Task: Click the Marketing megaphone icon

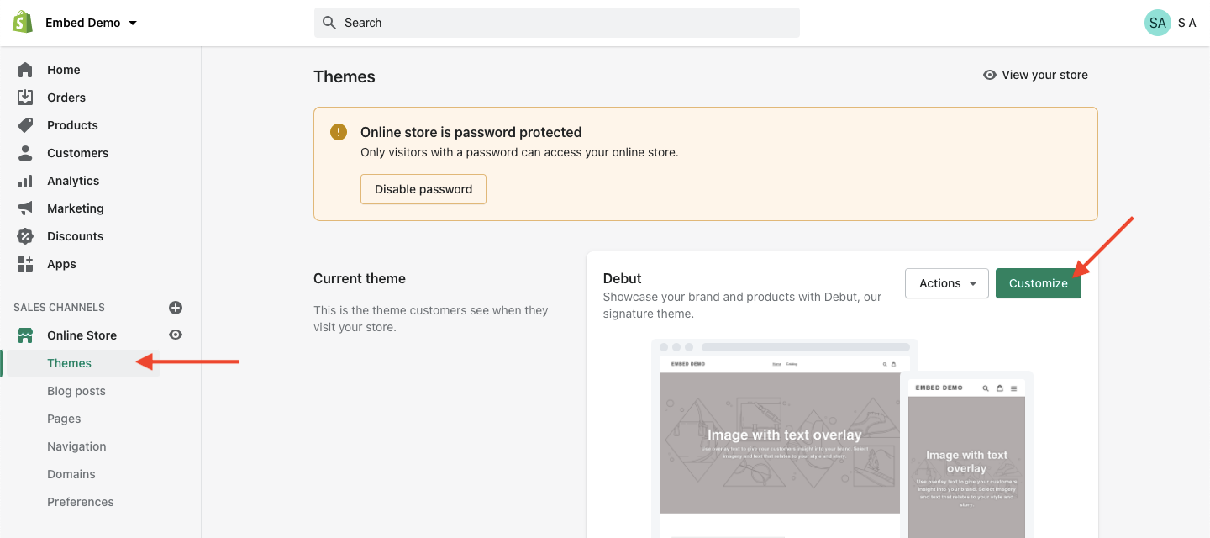Action: pos(25,208)
